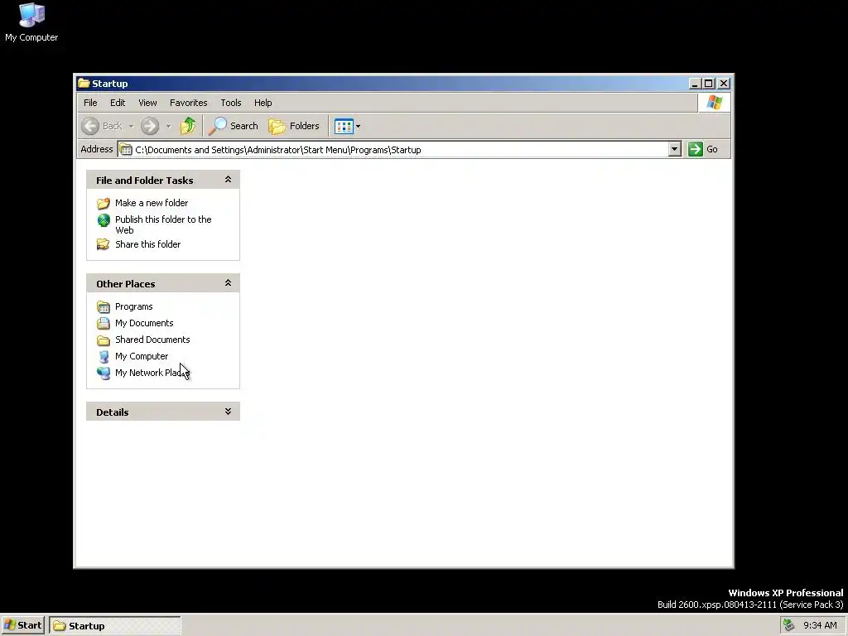Click Share this folder link
The height and width of the screenshot is (636, 848).
tap(147, 244)
